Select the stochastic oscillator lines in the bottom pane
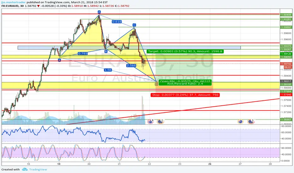The image size is (294, 173). (x=73, y=153)
